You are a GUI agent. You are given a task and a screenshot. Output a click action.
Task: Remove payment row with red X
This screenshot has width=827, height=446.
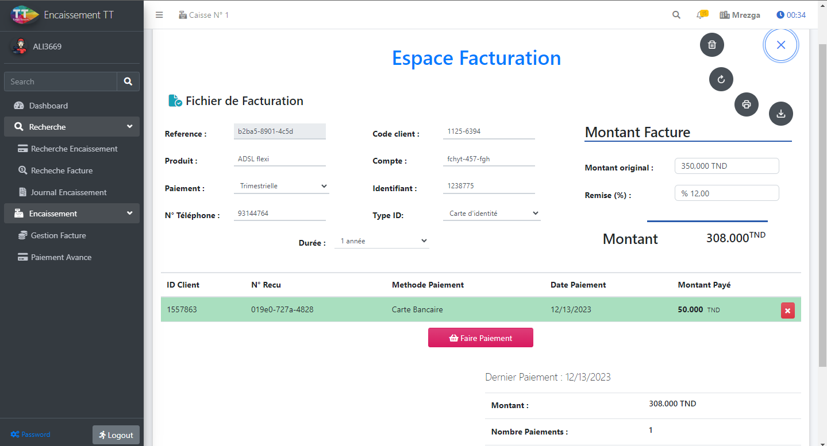point(788,311)
